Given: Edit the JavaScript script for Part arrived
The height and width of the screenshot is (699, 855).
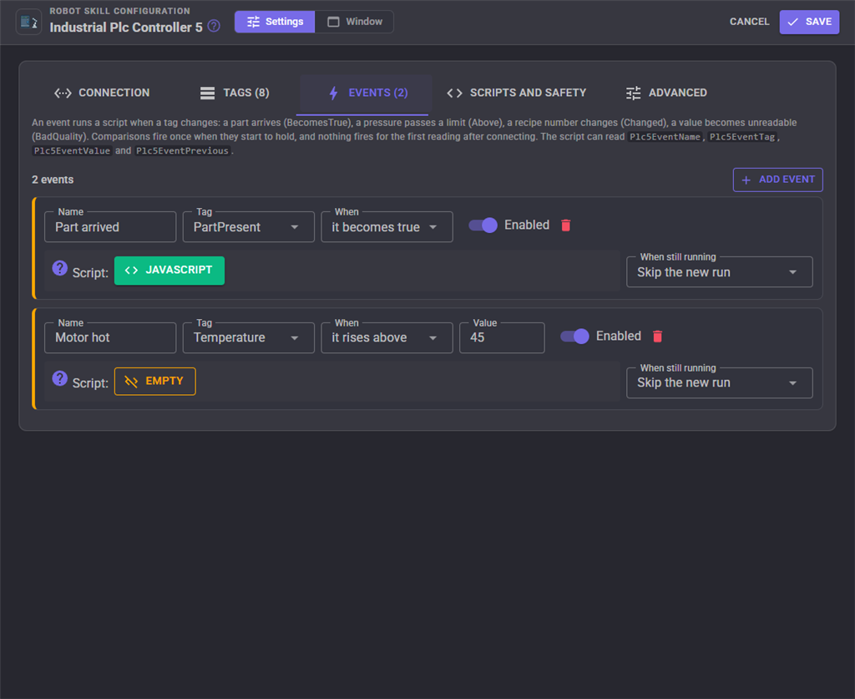Looking at the screenshot, I should 169,271.
